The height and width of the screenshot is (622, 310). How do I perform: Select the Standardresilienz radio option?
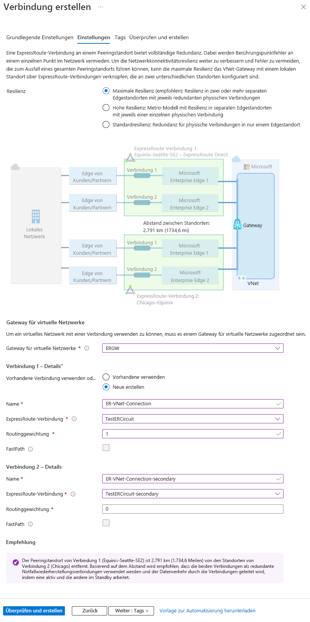106,124
